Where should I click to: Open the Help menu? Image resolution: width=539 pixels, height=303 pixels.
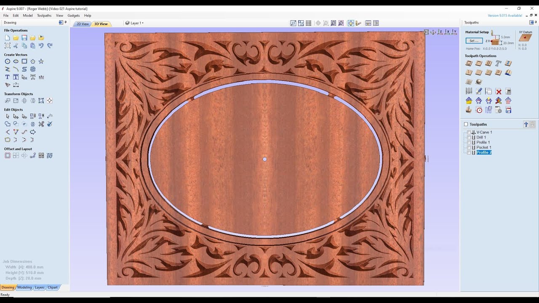click(88, 16)
